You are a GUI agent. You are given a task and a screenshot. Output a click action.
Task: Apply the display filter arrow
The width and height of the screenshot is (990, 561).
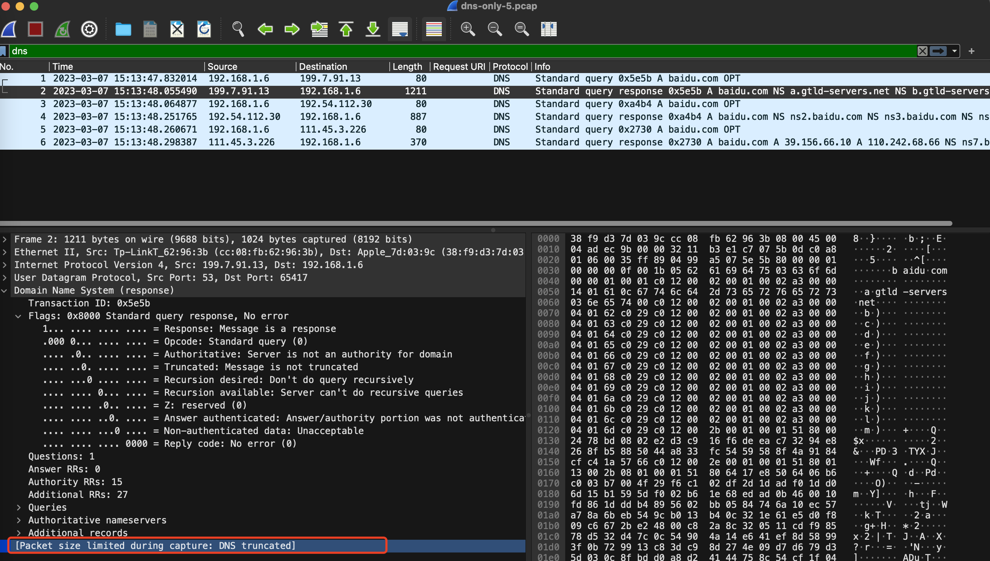938,51
